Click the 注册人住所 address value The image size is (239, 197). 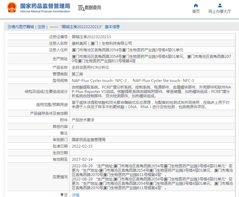[x=128, y=50]
